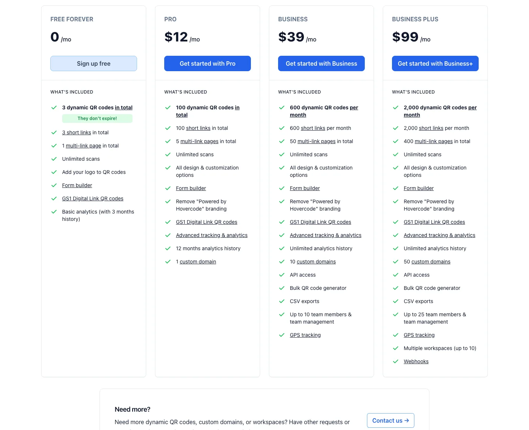Click the 'They don't expire!' badge

coord(97,119)
